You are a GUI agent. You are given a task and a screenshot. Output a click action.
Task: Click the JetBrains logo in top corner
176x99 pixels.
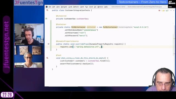tap(172, 4)
